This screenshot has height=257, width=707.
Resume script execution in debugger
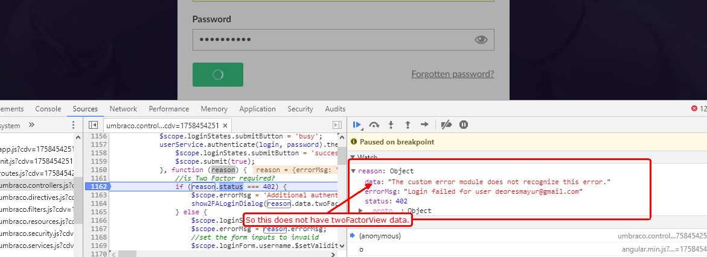tap(357, 125)
